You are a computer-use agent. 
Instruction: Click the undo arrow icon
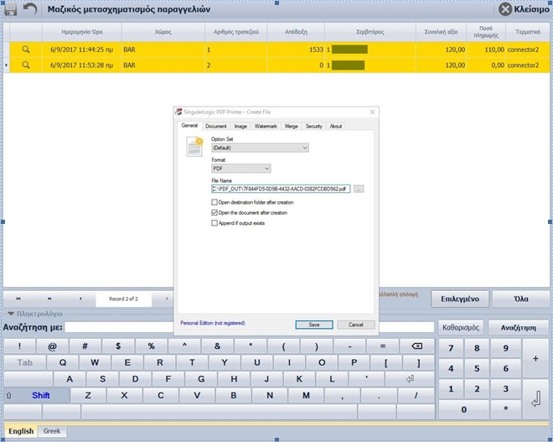pos(30,9)
